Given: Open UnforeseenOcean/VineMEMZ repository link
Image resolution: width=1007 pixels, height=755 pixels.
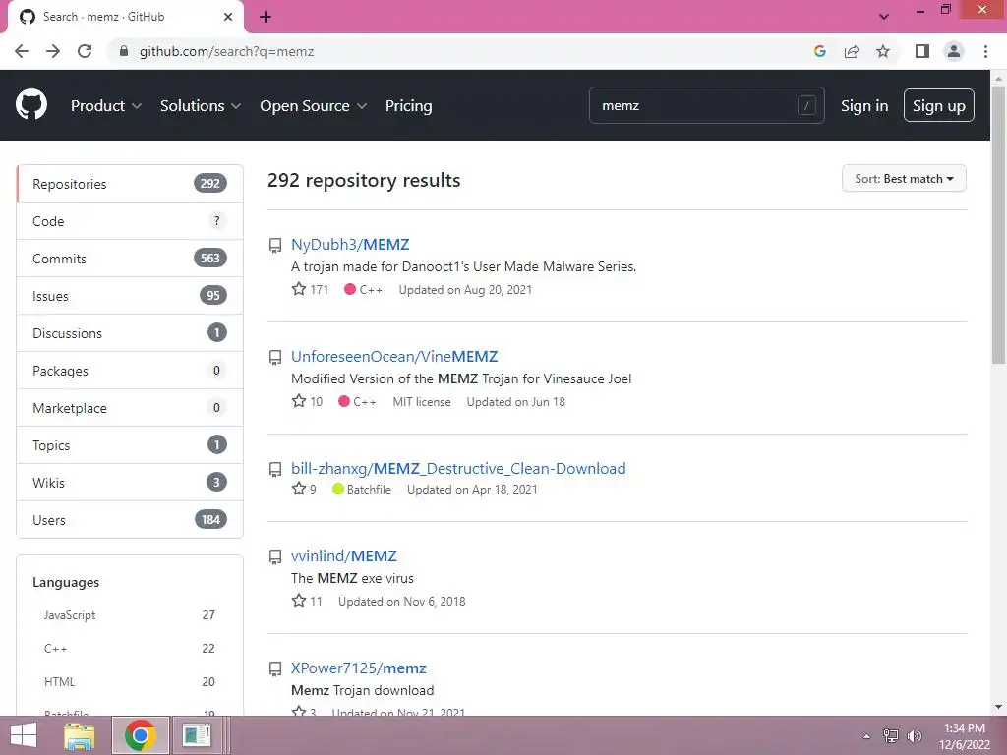Looking at the screenshot, I should (394, 356).
